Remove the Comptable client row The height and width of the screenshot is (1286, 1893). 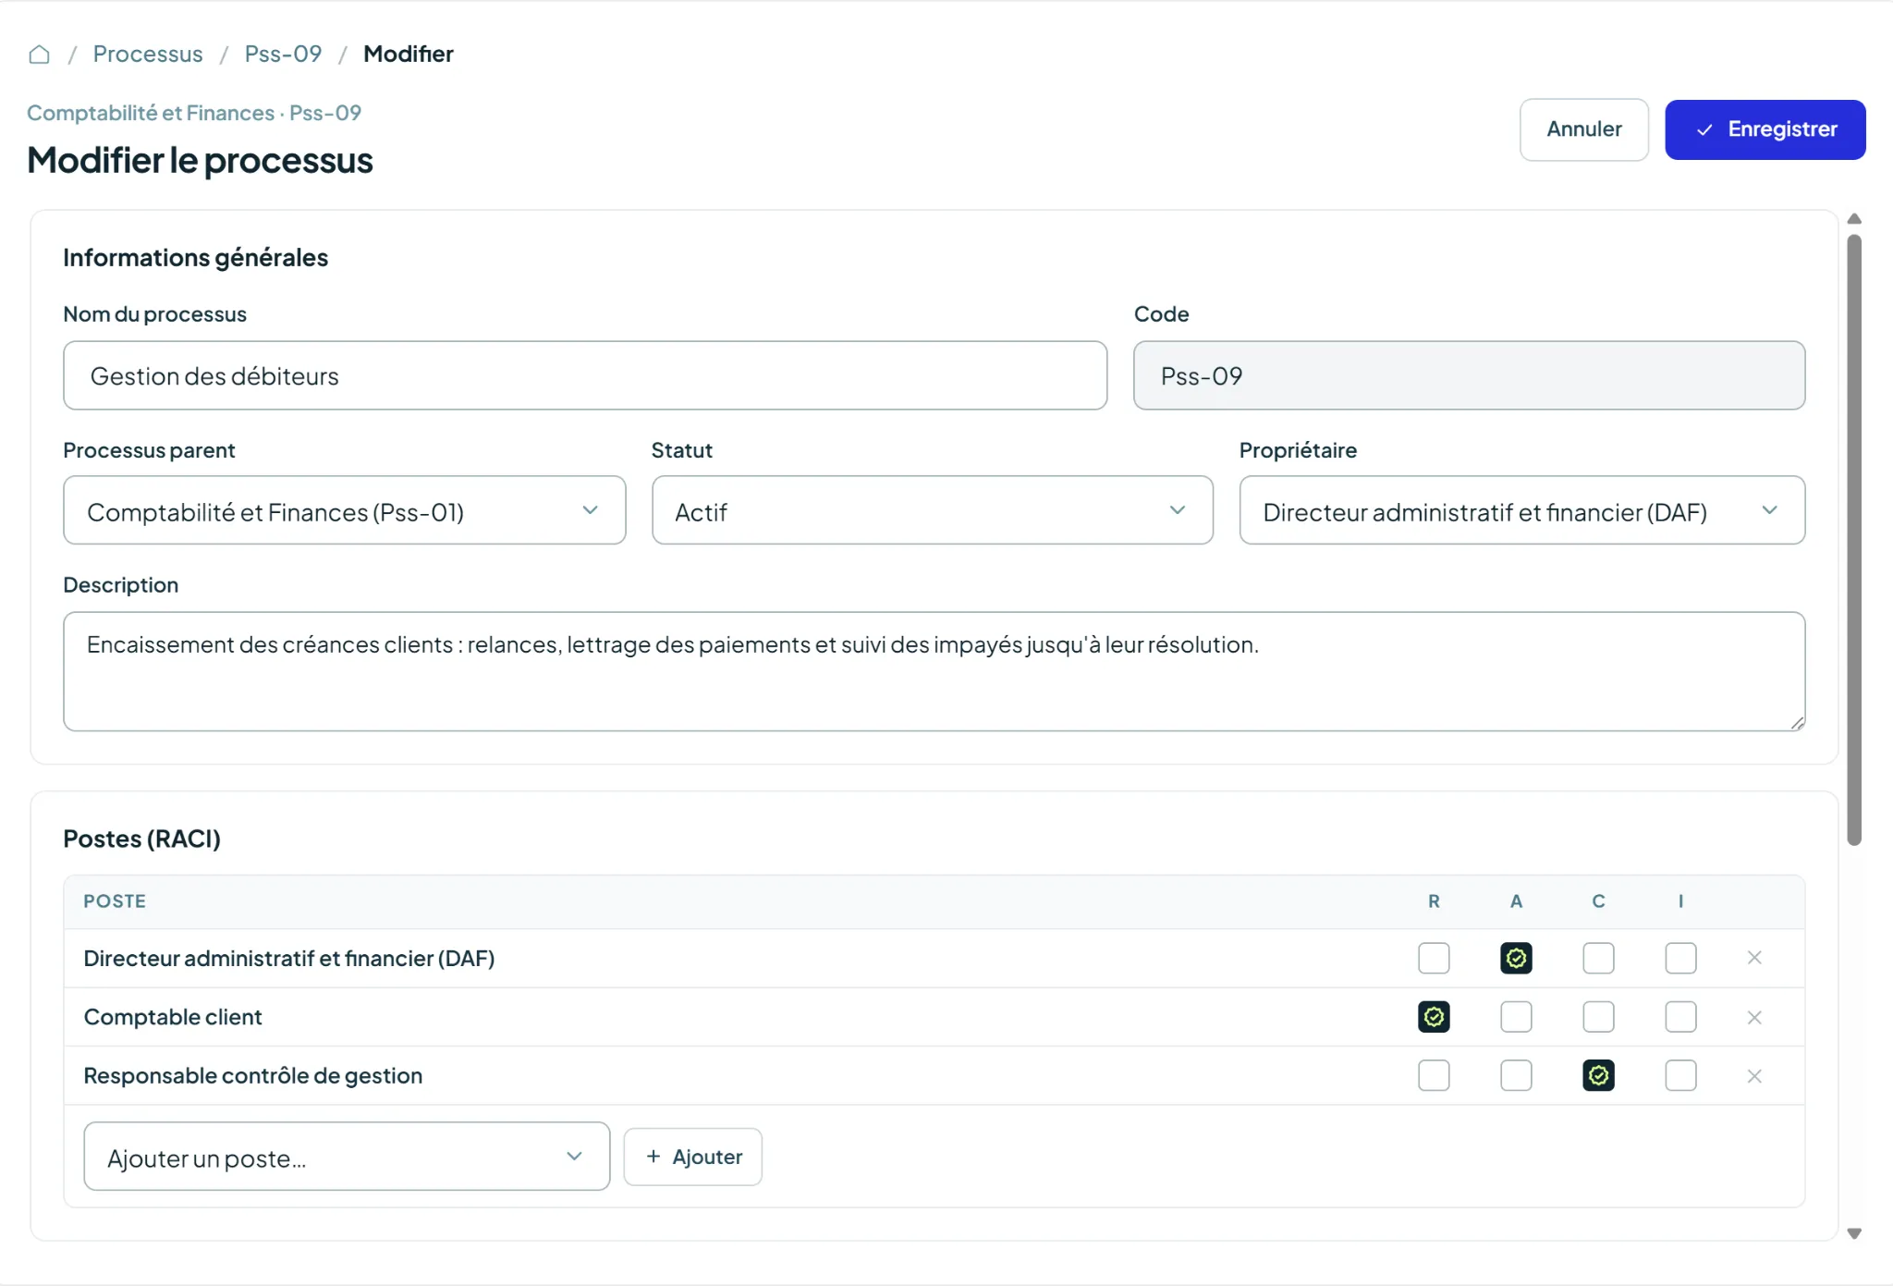pyautogui.click(x=1754, y=1017)
